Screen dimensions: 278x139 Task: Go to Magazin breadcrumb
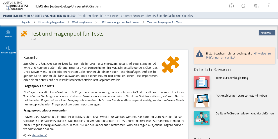click(x=25, y=22)
